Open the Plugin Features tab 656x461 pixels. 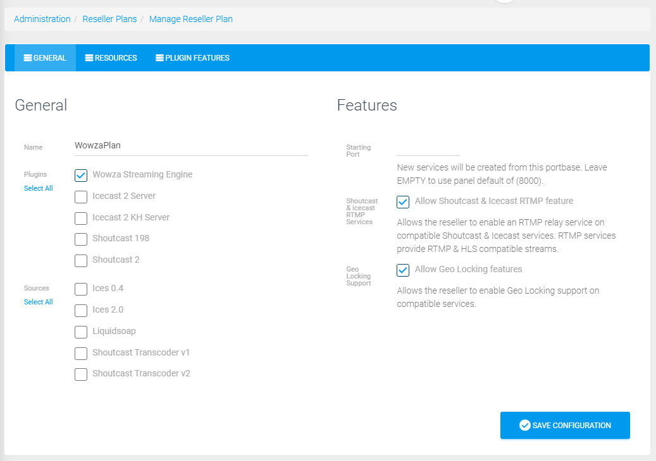(x=193, y=58)
